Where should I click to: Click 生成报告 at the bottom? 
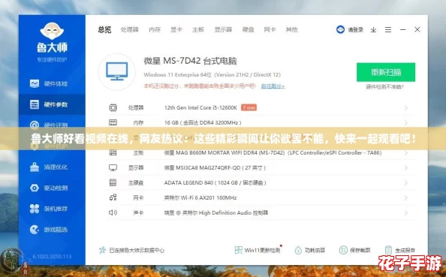pyautogui.click(x=400, y=250)
